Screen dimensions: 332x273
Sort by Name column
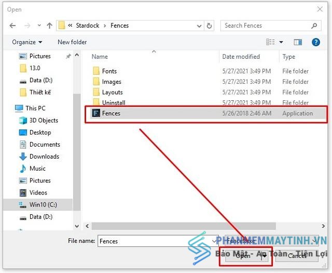100,57
